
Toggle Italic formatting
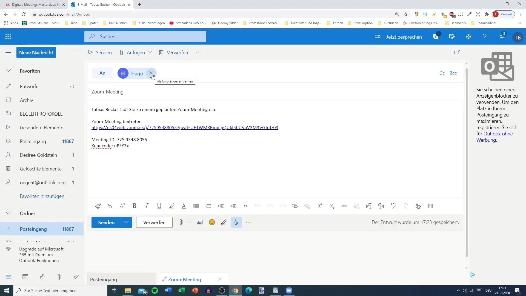(x=147, y=206)
